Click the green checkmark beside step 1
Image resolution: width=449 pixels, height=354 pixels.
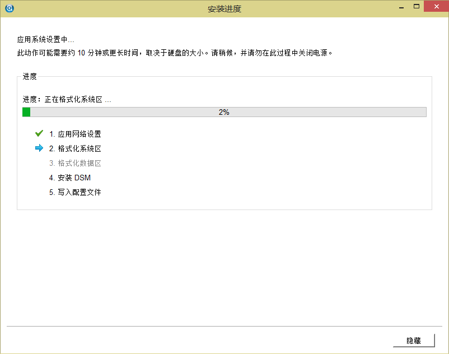pos(39,134)
